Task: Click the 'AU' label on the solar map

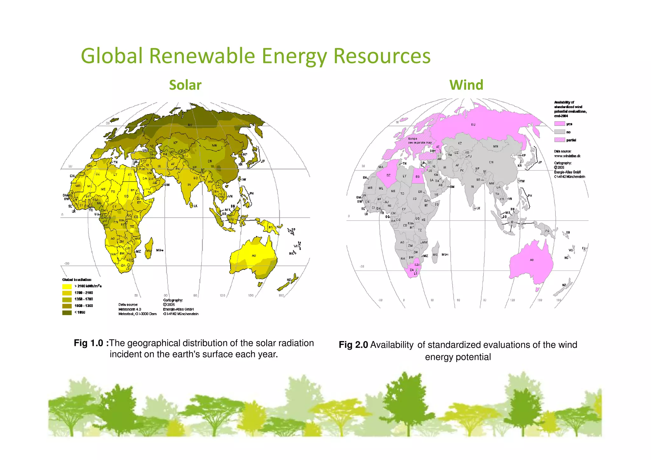Action: coord(254,256)
